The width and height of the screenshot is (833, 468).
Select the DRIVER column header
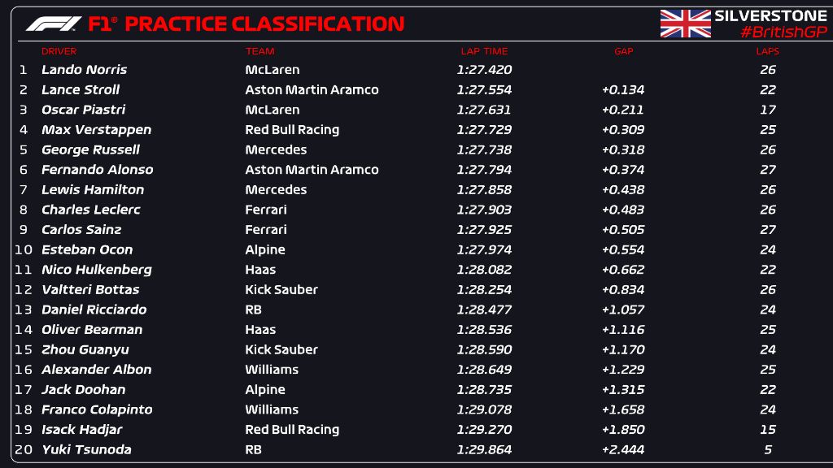click(x=59, y=51)
